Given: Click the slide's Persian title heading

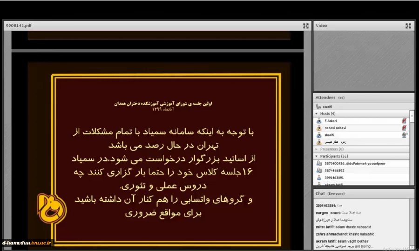Looking at the screenshot, I should tap(163, 104).
